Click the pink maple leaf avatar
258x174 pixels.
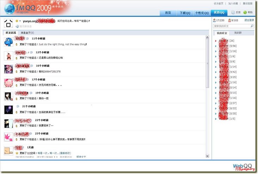click(8, 137)
